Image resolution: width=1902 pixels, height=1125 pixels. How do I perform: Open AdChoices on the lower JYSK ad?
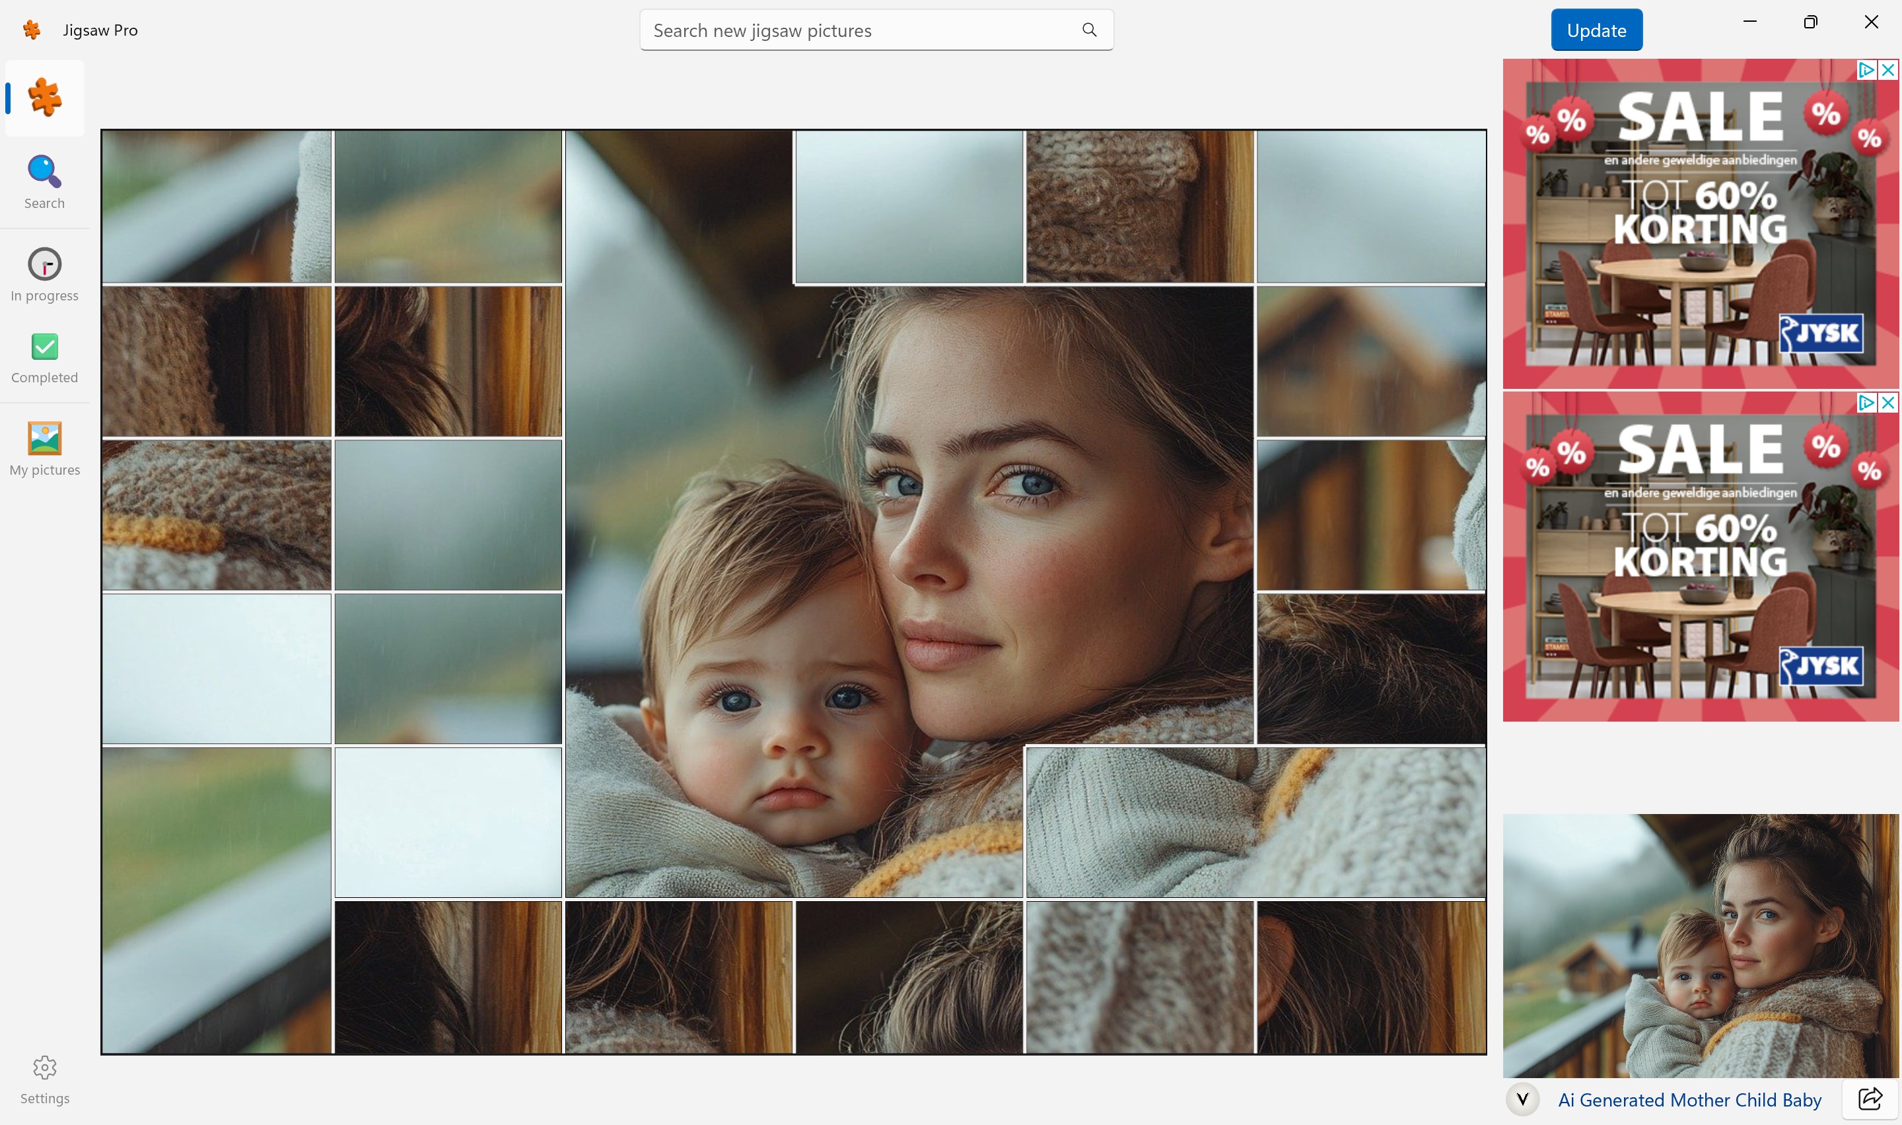pos(1866,403)
